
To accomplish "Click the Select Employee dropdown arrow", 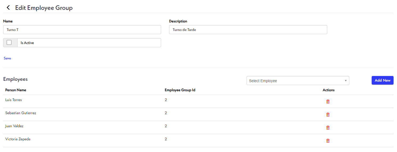I will click(346, 81).
